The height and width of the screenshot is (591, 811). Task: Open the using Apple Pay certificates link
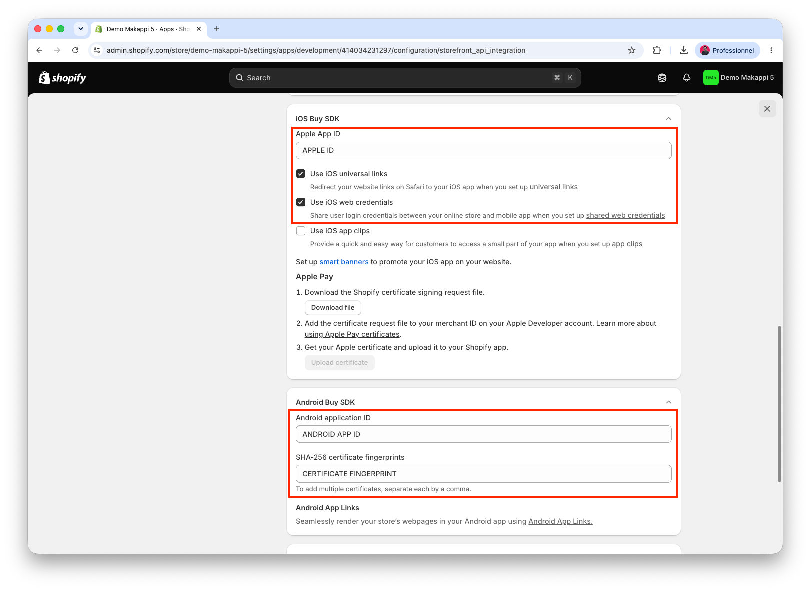point(352,334)
